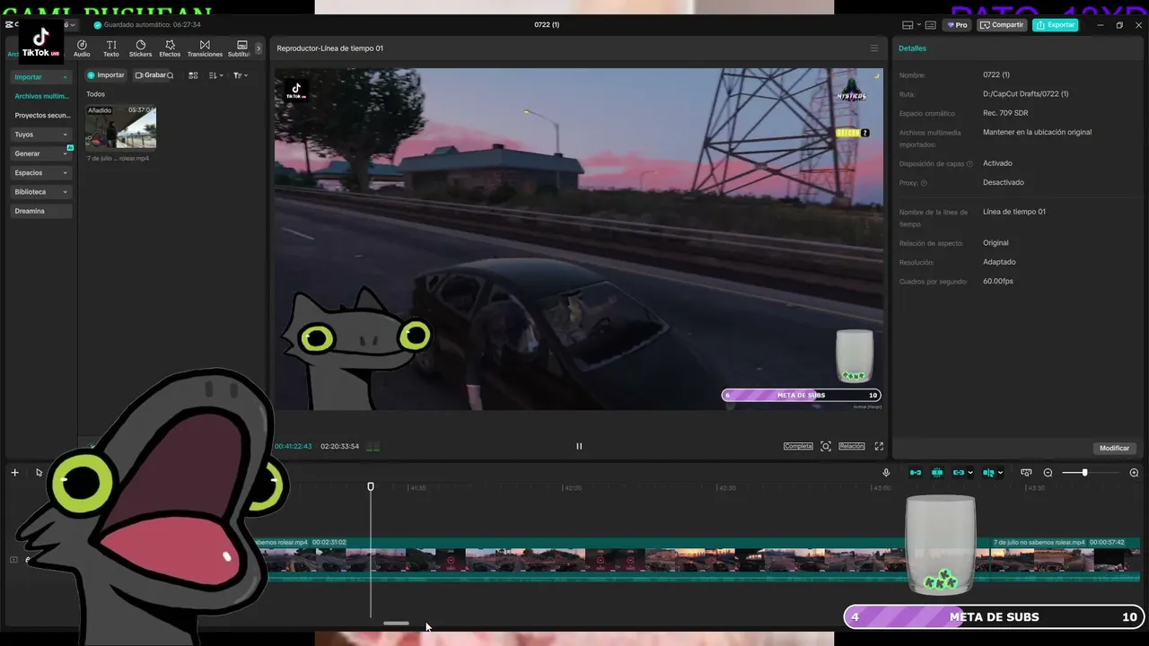Click the green Importar button
1149x646 pixels.
pyautogui.click(x=106, y=75)
